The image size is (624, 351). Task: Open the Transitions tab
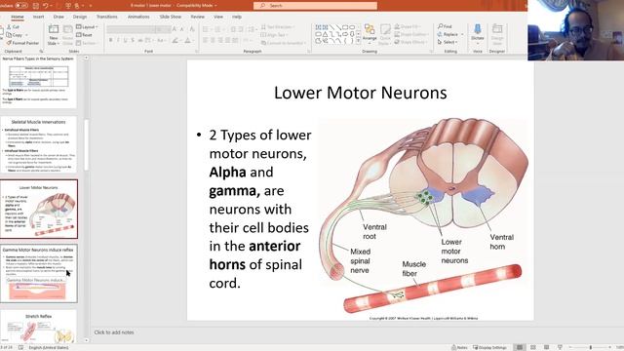point(106,17)
